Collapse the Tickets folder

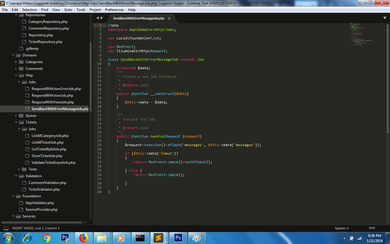(x=16, y=122)
